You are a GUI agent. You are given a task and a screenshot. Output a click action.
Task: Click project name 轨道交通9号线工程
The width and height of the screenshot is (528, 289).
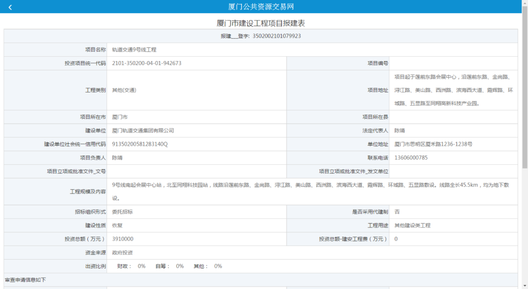(134, 50)
